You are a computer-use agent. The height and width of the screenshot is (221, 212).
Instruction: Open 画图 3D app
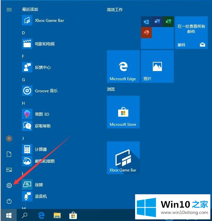pyautogui.click(x=36, y=114)
